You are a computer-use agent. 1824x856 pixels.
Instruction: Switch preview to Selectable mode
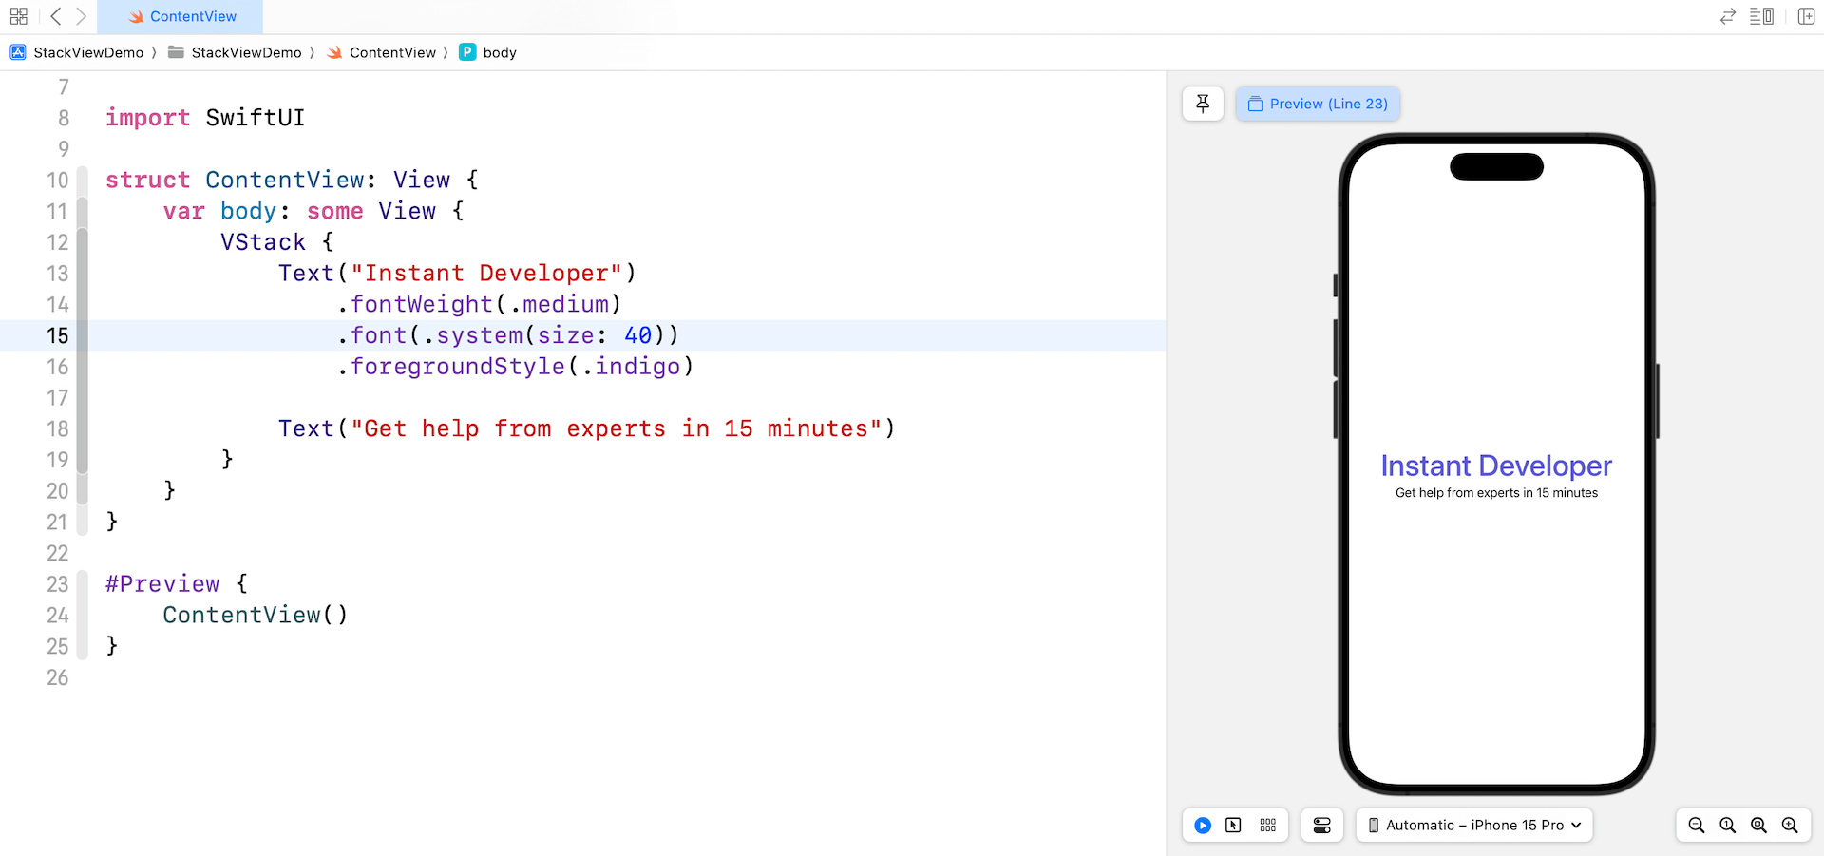point(1233,825)
